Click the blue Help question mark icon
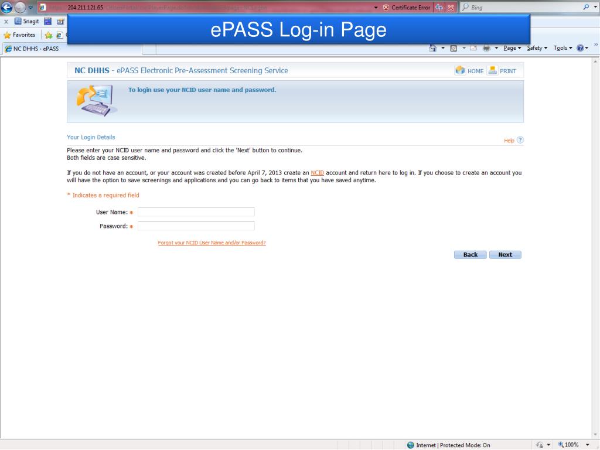Screen dimensions: 600x450 click(580, 48)
